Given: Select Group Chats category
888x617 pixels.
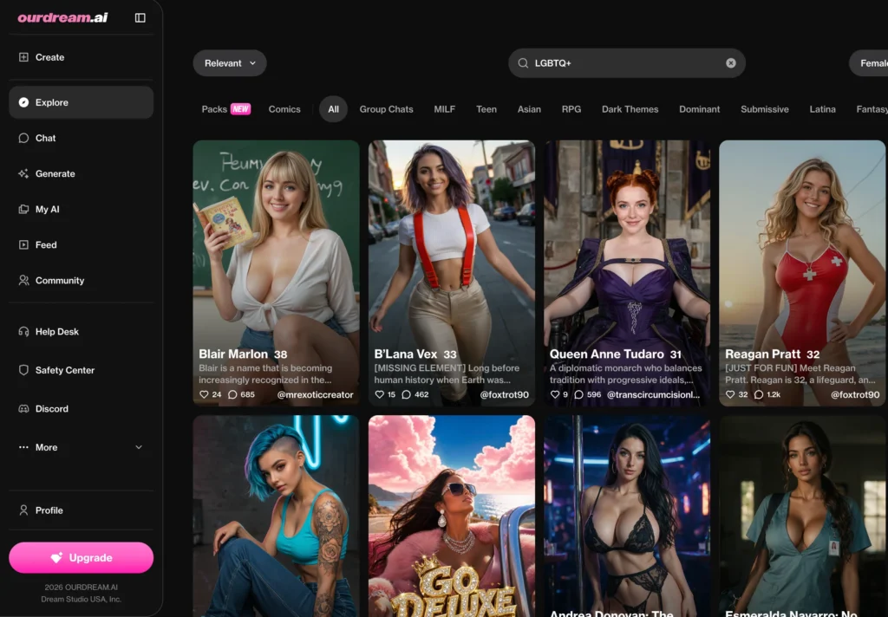Looking at the screenshot, I should pyautogui.click(x=386, y=109).
